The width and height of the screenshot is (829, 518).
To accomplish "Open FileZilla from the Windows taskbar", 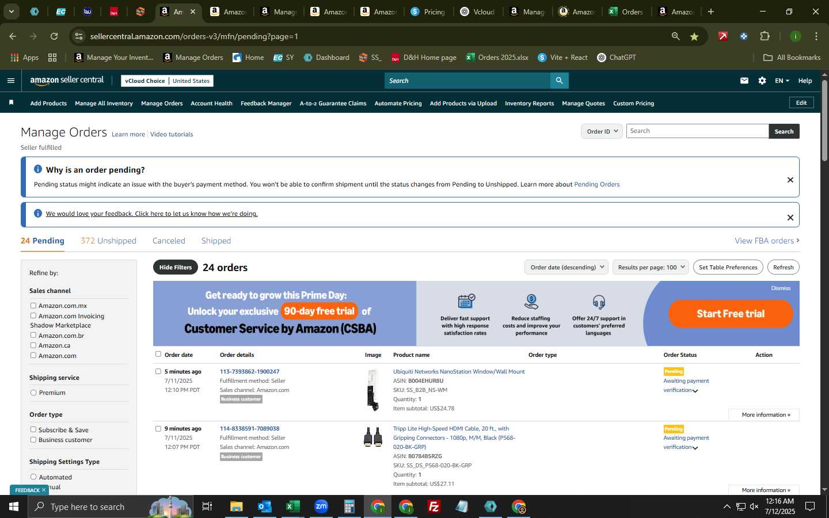I will [434, 506].
